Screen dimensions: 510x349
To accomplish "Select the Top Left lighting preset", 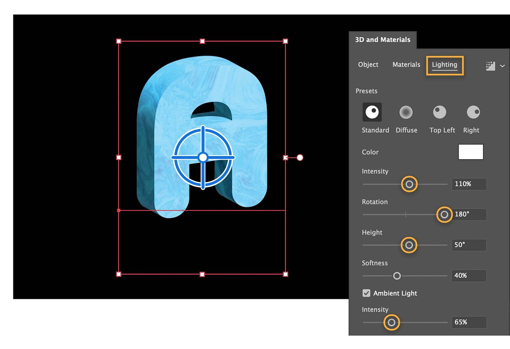I will [x=439, y=112].
